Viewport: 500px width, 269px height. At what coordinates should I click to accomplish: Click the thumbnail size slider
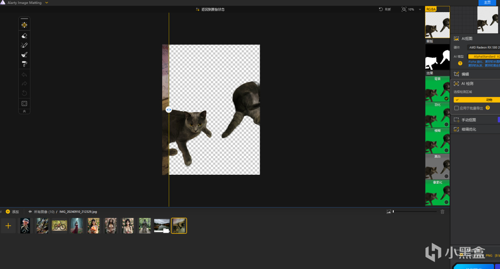click(x=415, y=212)
